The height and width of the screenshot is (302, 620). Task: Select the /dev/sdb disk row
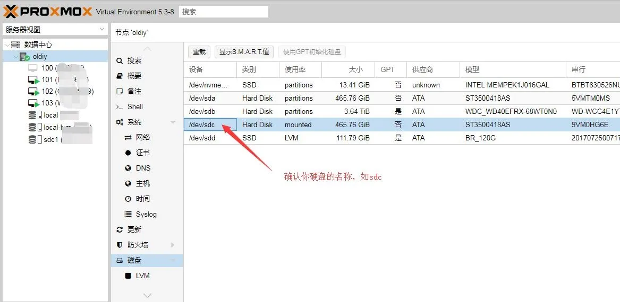tap(402, 111)
